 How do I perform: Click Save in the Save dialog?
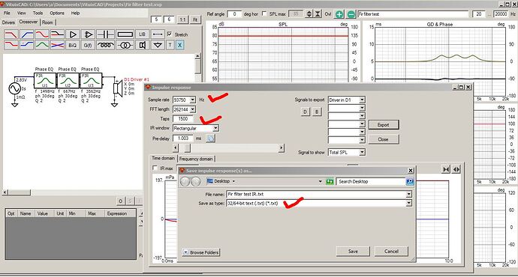tap(353, 252)
